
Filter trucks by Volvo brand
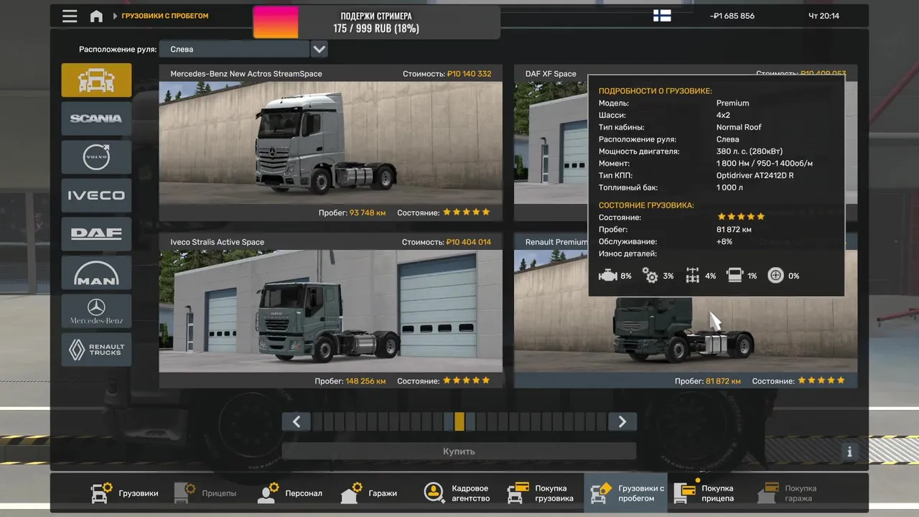pyautogui.click(x=96, y=157)
